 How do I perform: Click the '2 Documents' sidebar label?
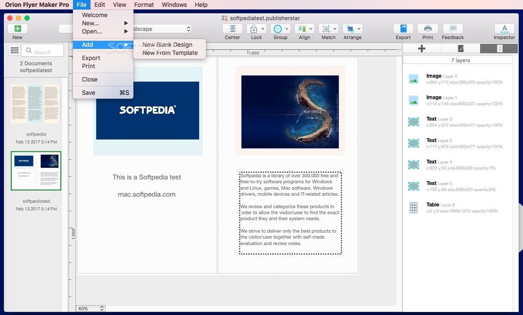point(36,64)
